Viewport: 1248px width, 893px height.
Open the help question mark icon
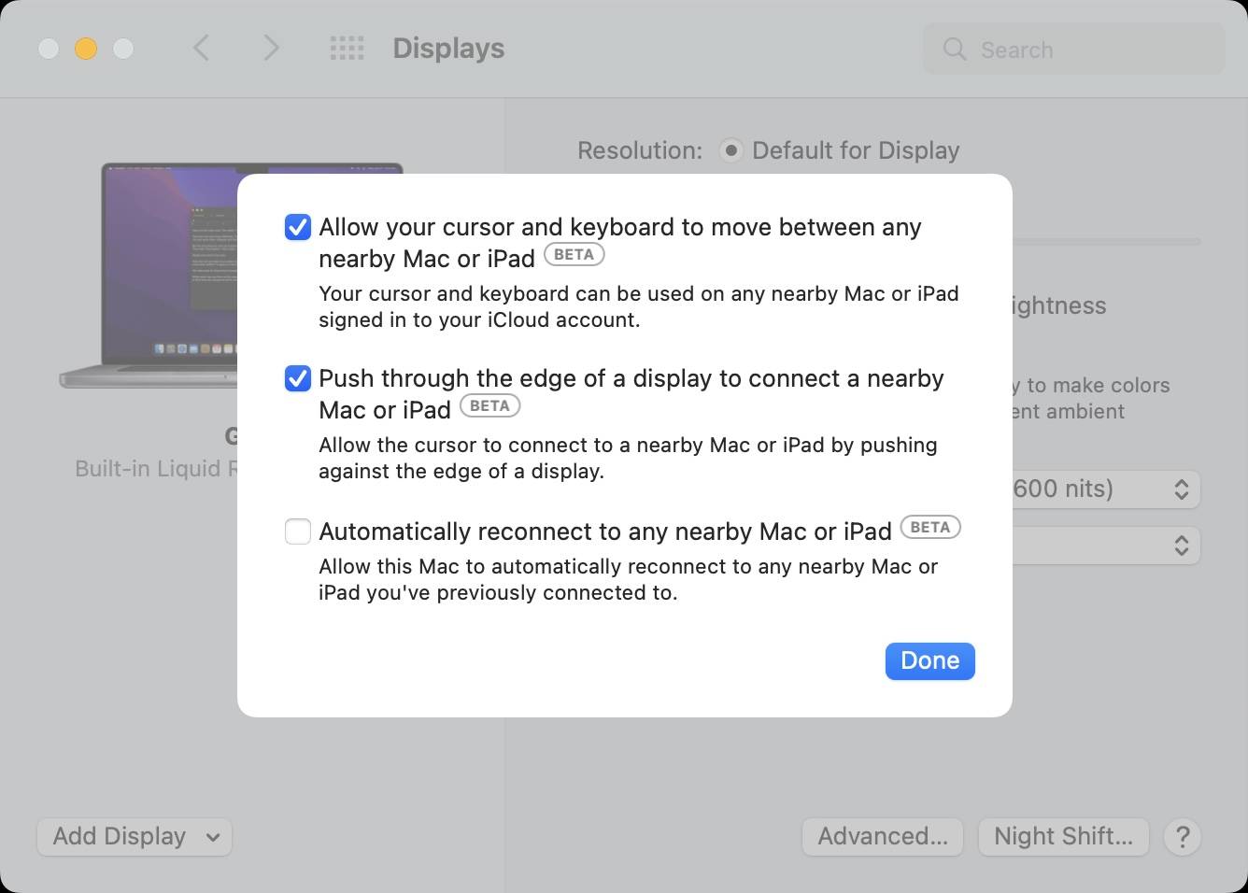coord(1182,837)
